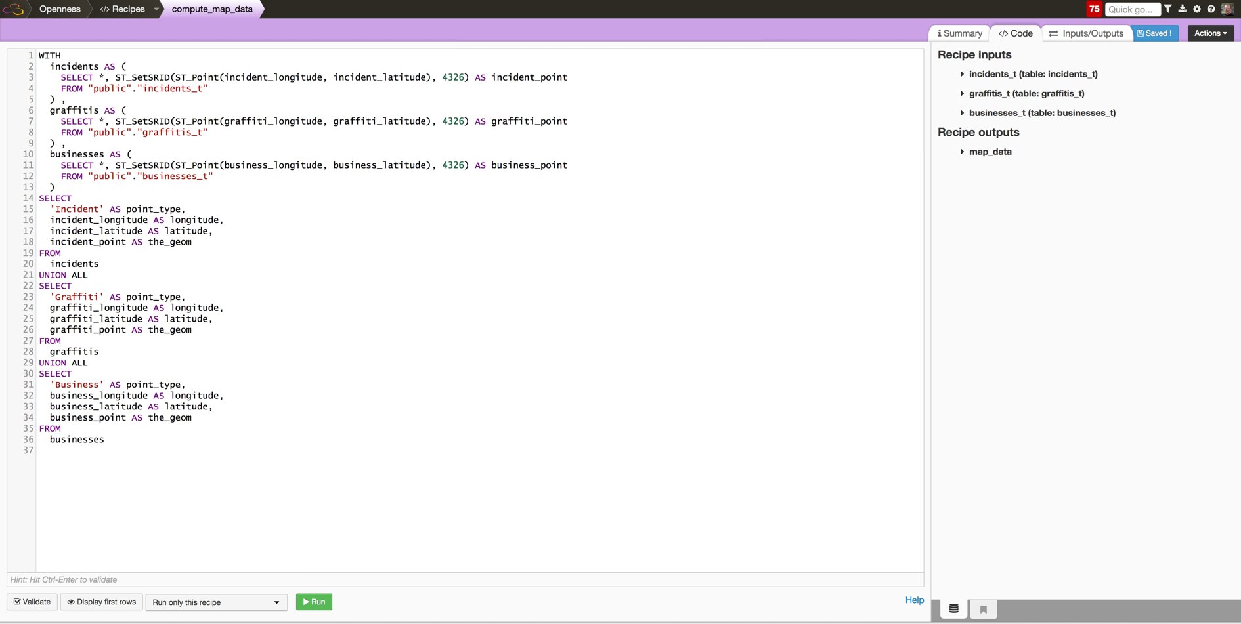
Task: Click the Validate button
Action: (32, 602)
